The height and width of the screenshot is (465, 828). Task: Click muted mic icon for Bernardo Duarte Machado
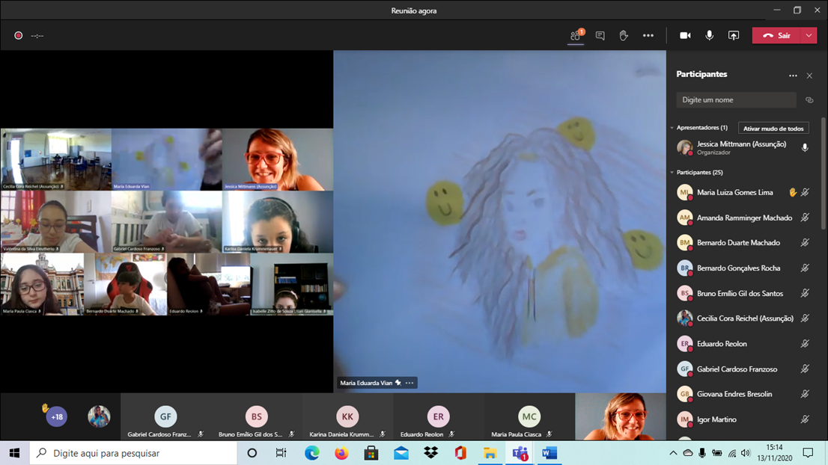click(x=805, y=242)
